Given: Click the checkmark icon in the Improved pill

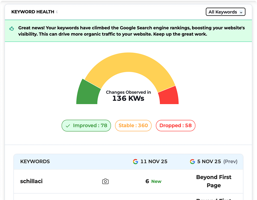Looking at the screenshot, I should pos(68,126).
